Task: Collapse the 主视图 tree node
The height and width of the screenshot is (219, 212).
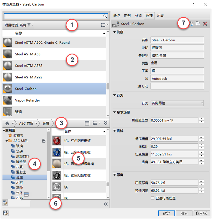Action: tap(4, 130)
